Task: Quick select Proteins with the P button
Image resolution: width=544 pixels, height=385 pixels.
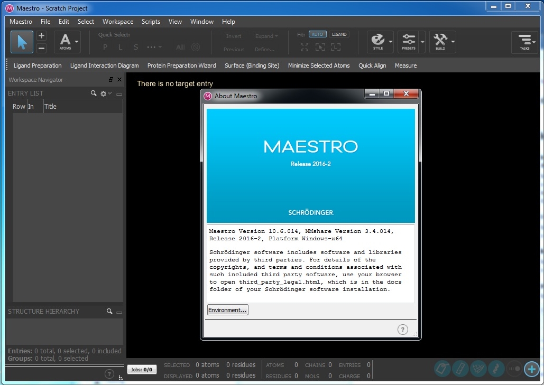Action: pos(105,47)
